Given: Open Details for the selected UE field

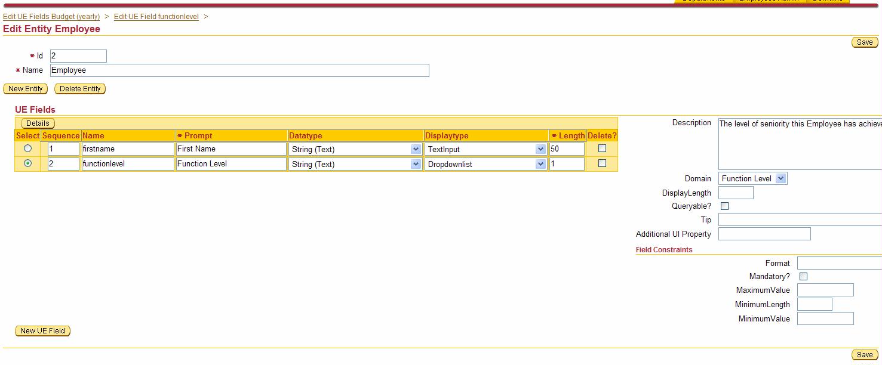Looking at the screenshot, I should (x=38, y=123).
